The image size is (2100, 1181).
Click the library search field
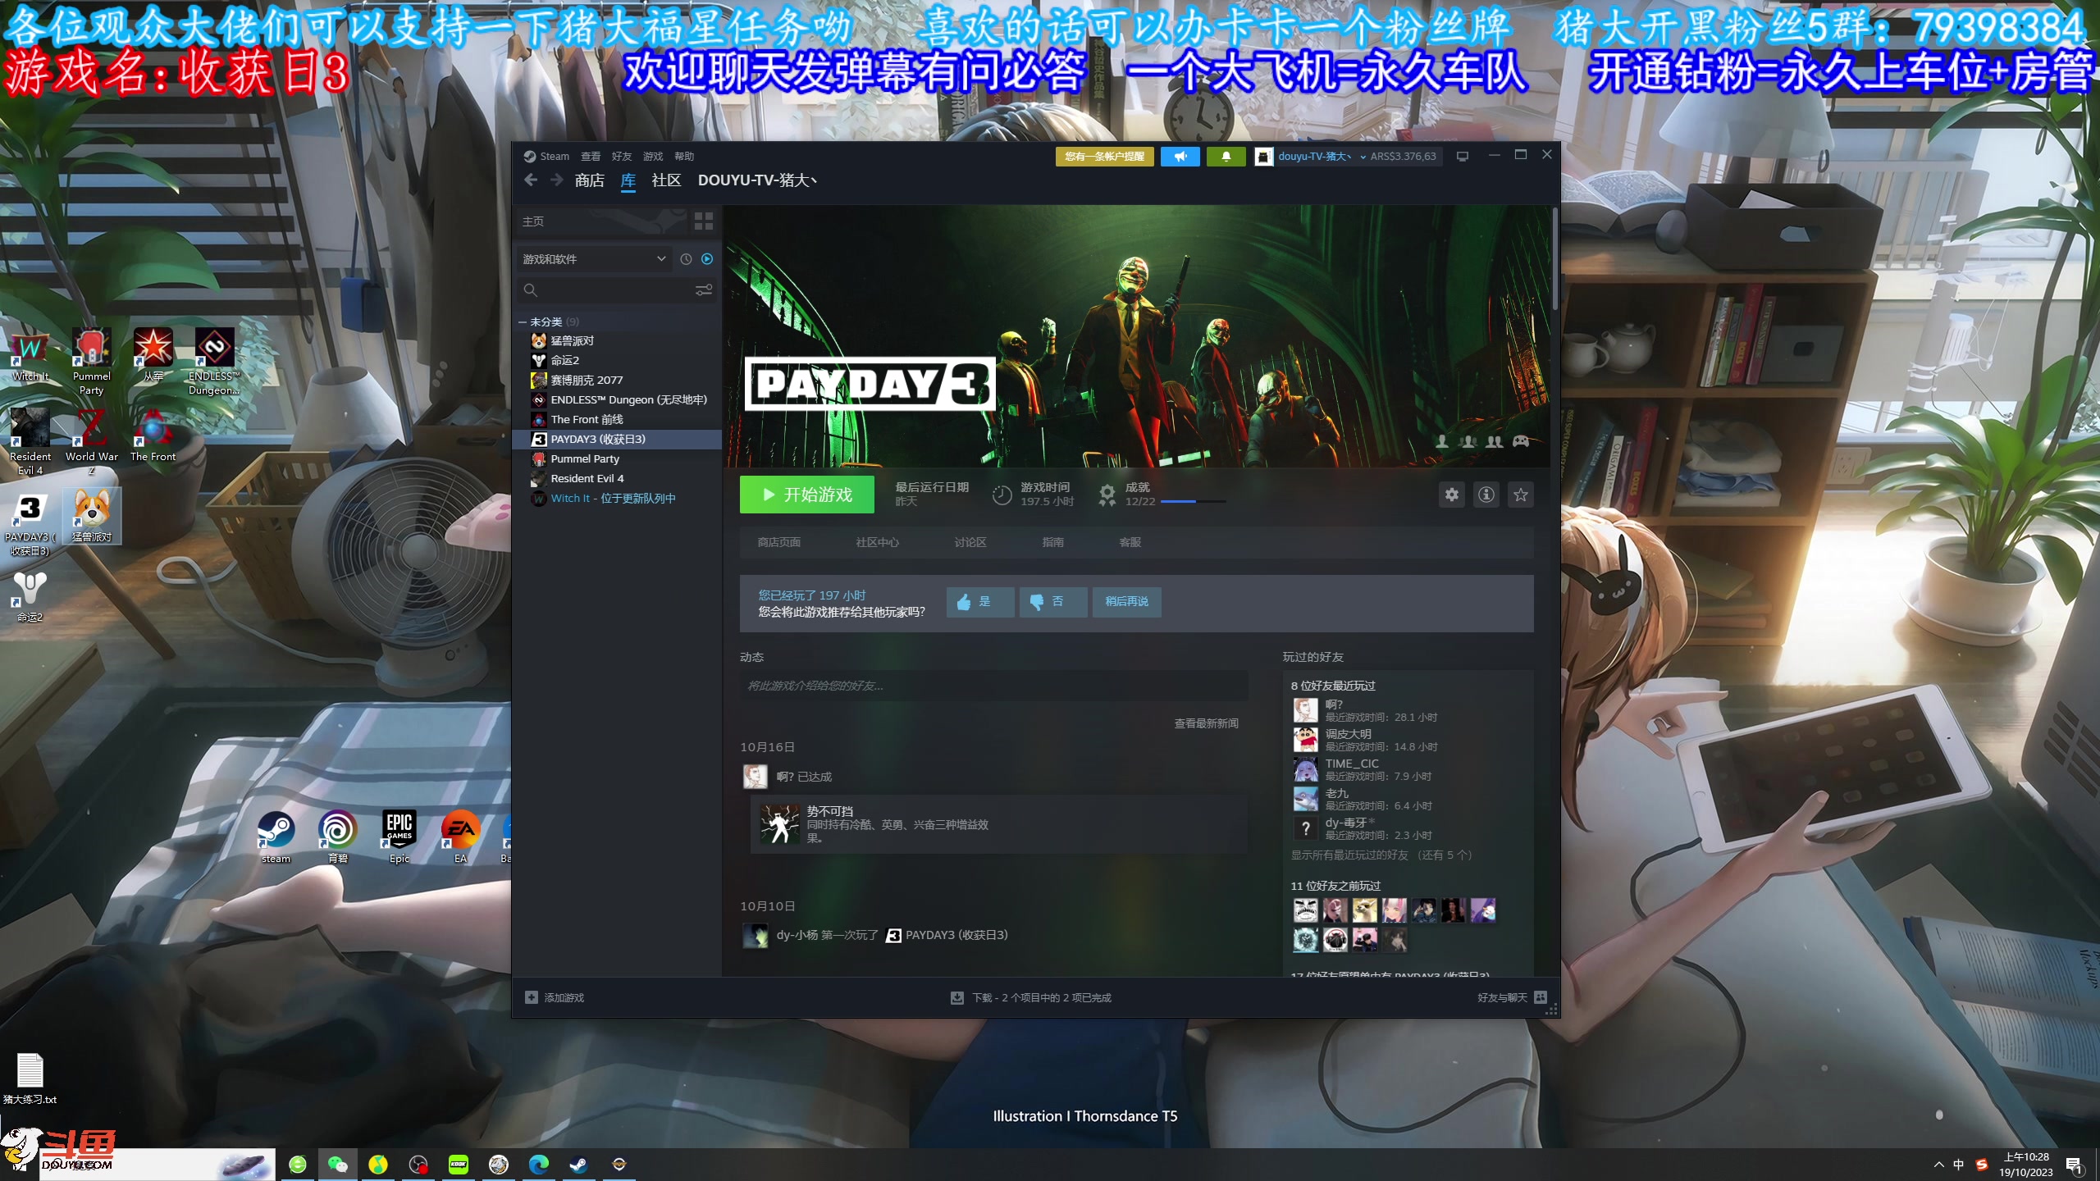[607, 290]
